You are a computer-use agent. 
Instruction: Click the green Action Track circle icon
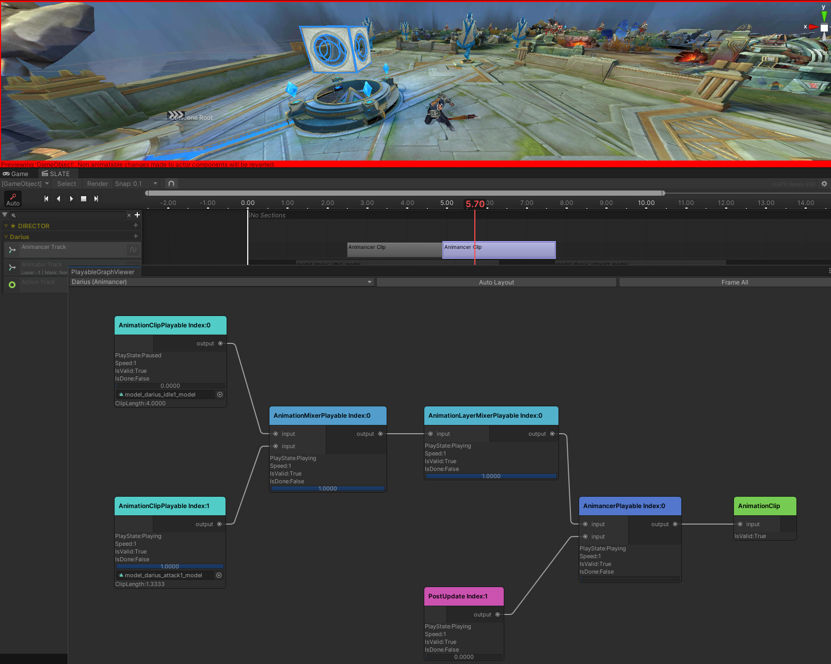coord(12,284)
